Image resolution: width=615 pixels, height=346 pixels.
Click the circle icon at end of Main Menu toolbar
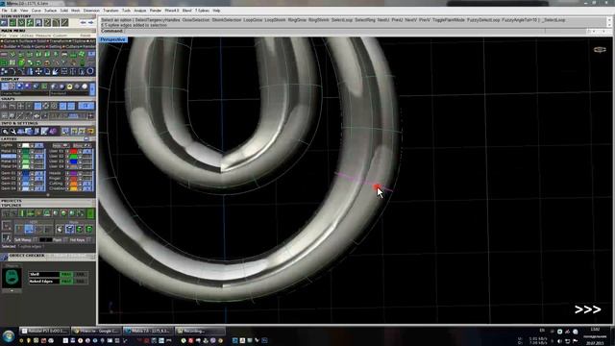90,71
